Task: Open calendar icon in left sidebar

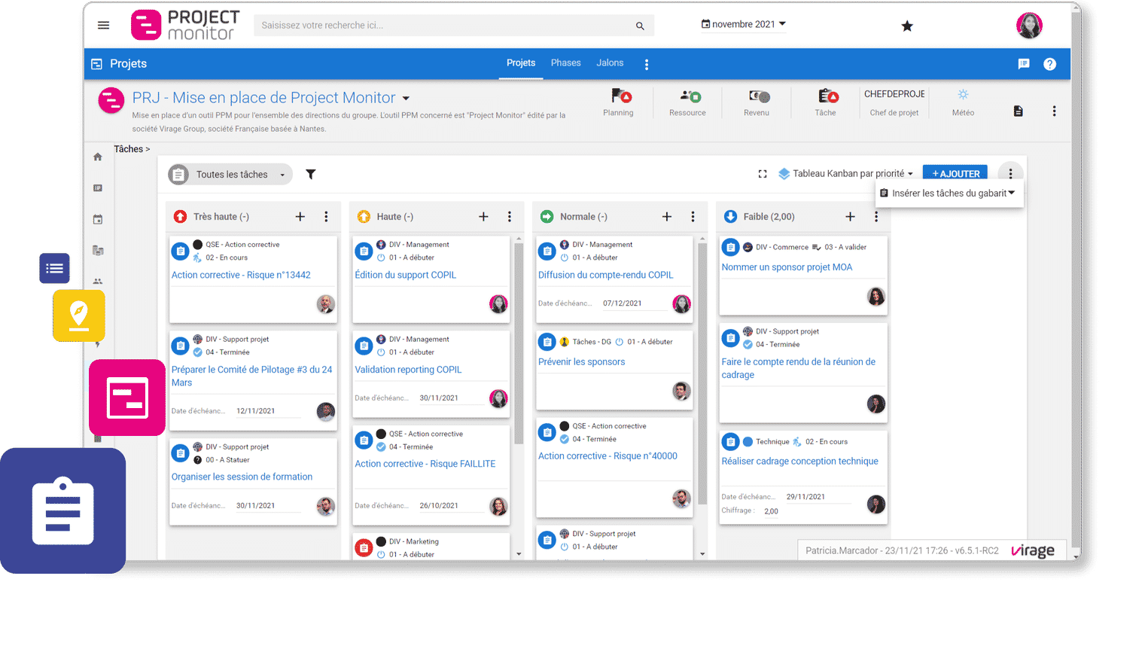Action: (x=98, y=220)
